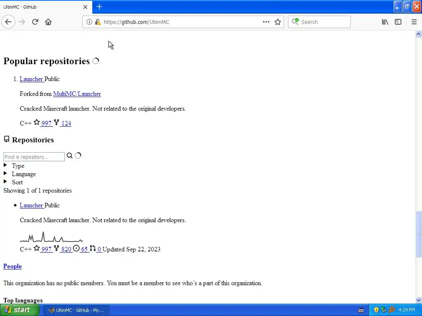Open Launcher in Popular repositories list
422x316 pixels.
[31, 79]
